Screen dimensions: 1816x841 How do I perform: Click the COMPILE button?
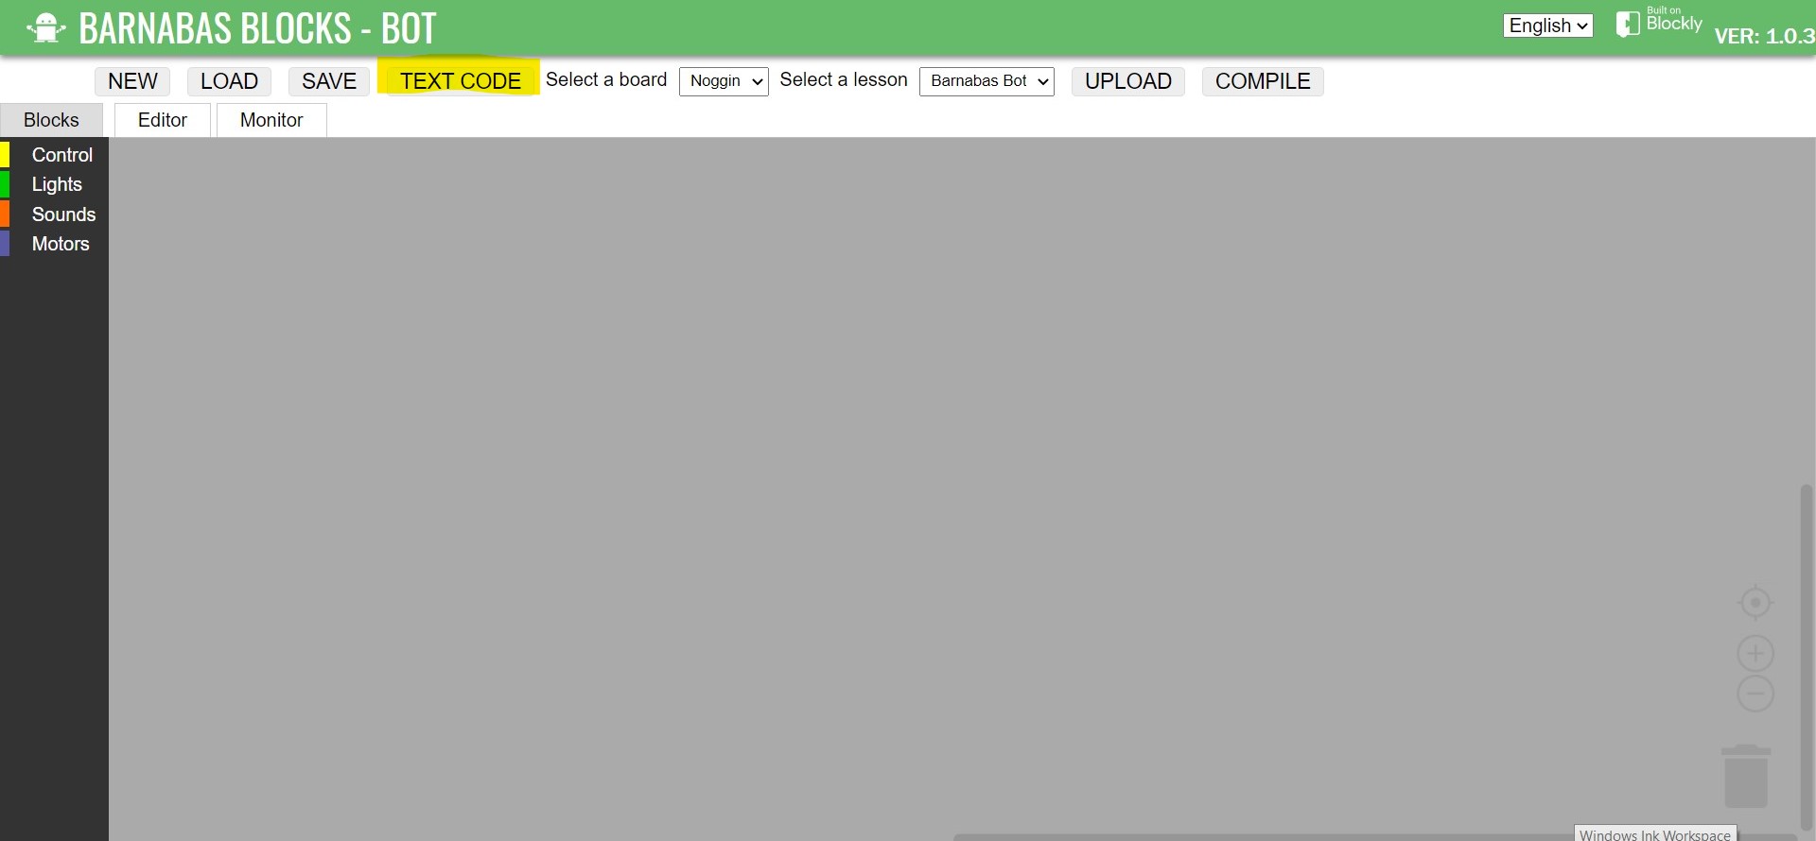[x=1263, y=81]
